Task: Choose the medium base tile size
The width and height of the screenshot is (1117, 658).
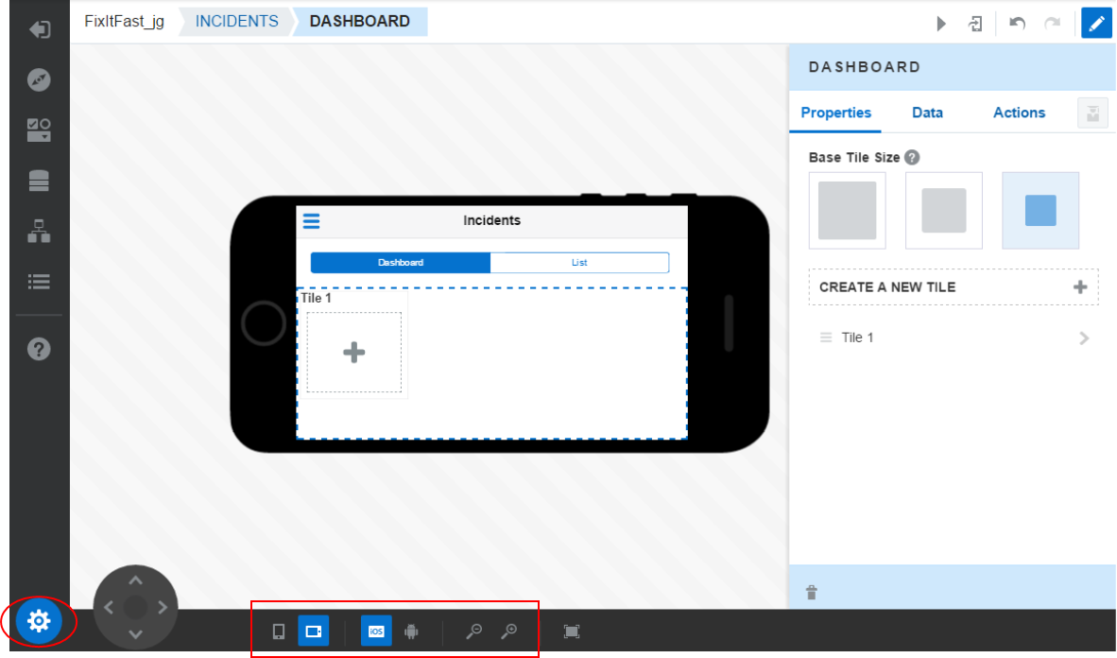Action: click(944, 210)
